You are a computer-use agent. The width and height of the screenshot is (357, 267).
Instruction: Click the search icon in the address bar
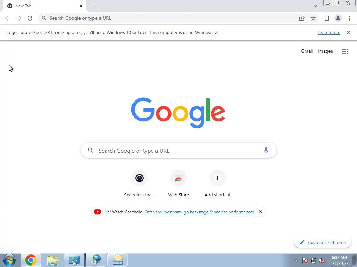(44, 18)
